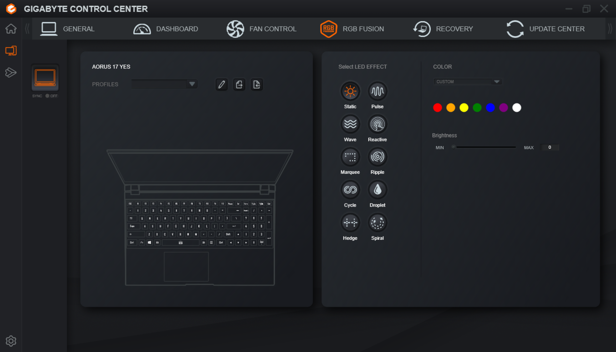
Task: Toggle the SYNC off switch
Action: point(48,96)
